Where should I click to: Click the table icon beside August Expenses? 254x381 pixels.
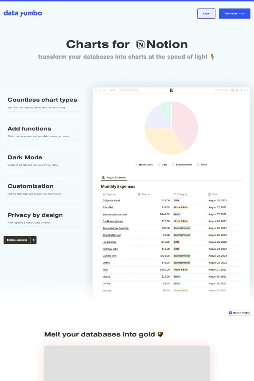(x=103, y=178)
